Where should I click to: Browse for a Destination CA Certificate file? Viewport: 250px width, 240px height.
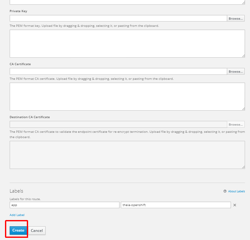(x=236, y=124)
